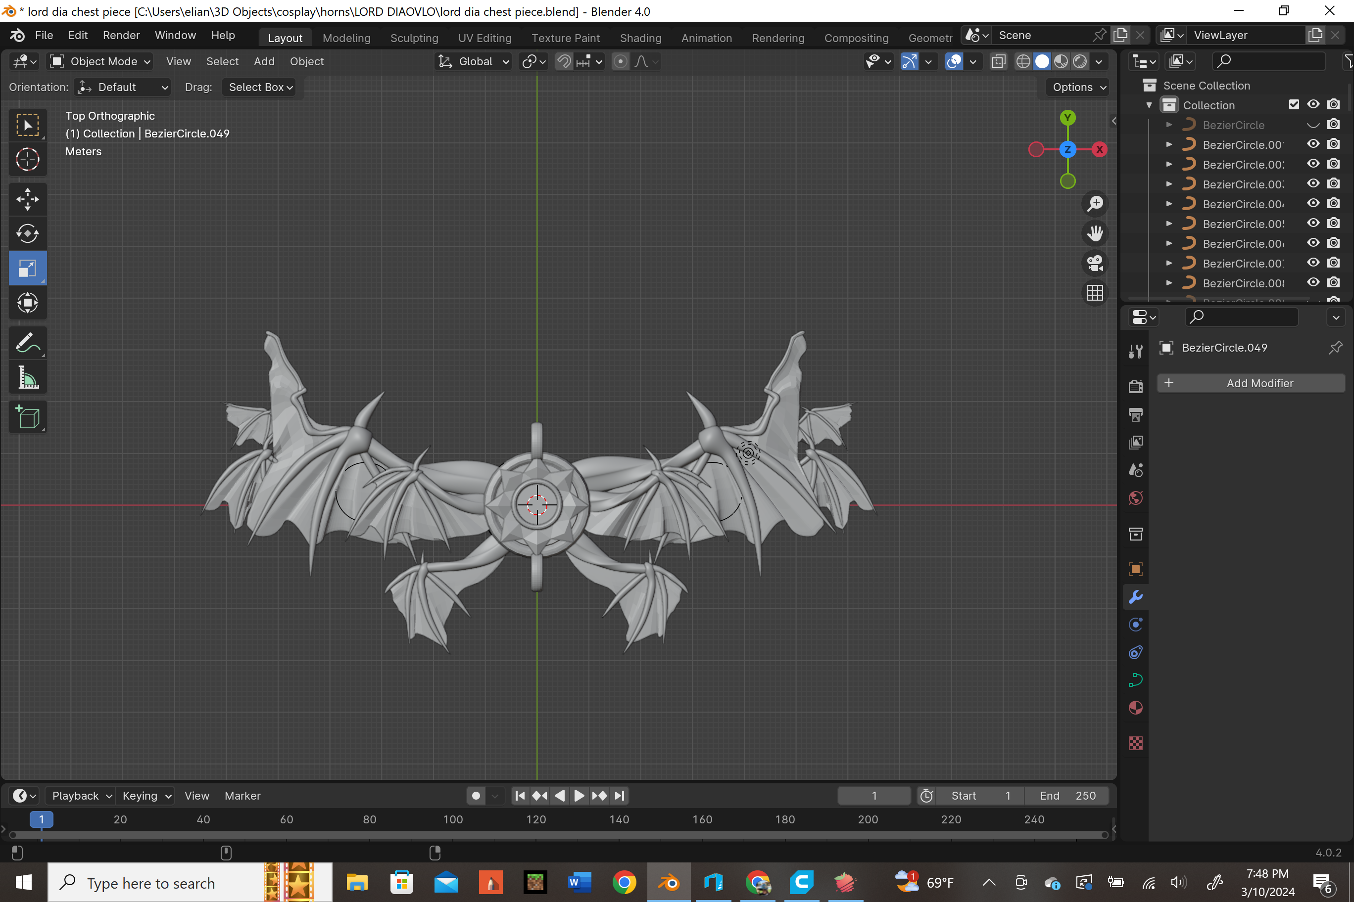This screenshot has width=1354, height=902.
Task: Select the Cursor tool in the toolbar
Action: click(27, 159)
